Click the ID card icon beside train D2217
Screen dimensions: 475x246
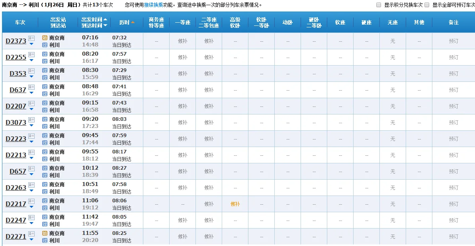click(31, 201)
